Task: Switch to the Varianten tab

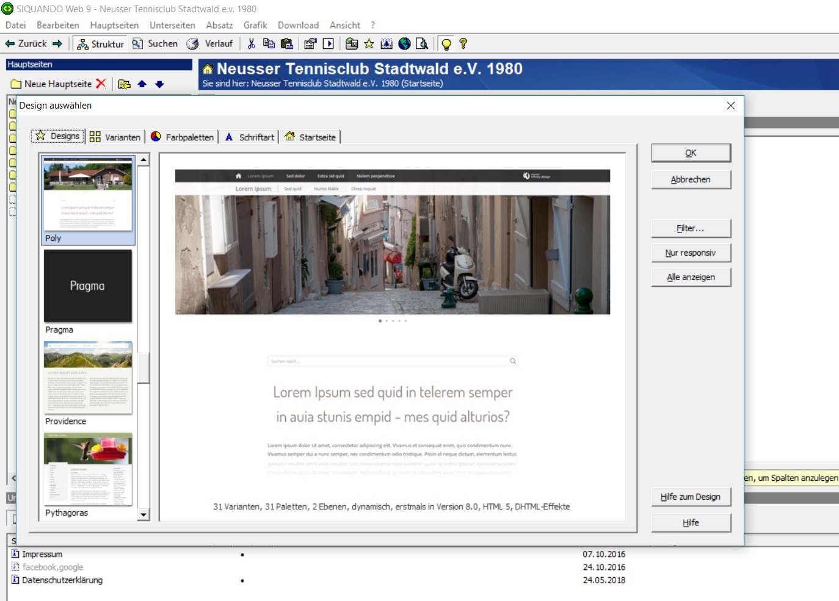Action: pos(115,137)
